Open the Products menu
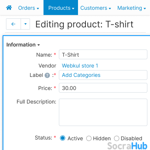 pyautogui.click(x=61, y=7)
